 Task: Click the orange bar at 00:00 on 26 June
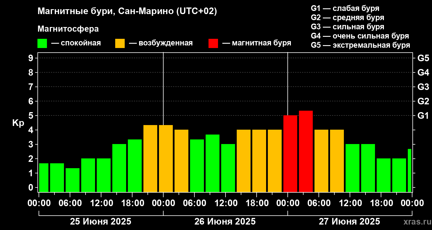pyautogui.click(x=166, y=158)
